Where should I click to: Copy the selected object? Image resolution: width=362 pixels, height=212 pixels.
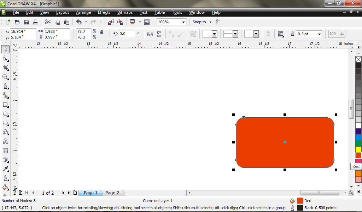point(57,22)
